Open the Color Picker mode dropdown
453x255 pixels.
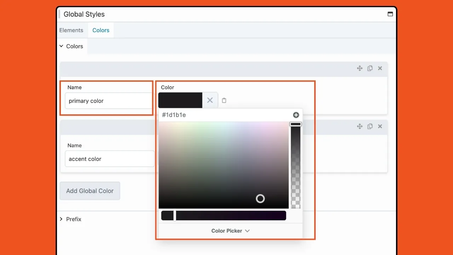pyautogui.click(x=230, y=231)
